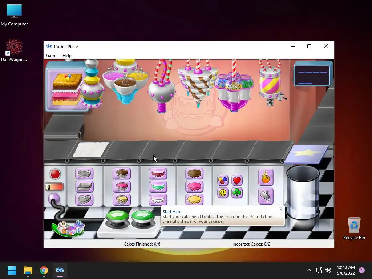Viewport: 372px width, 279px height.
Task: Open the Help menu
Action: click(x=67, y=56)
